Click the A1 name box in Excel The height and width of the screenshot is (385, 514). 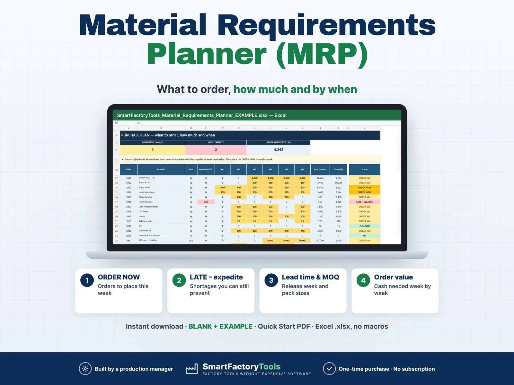pos(124,123)
